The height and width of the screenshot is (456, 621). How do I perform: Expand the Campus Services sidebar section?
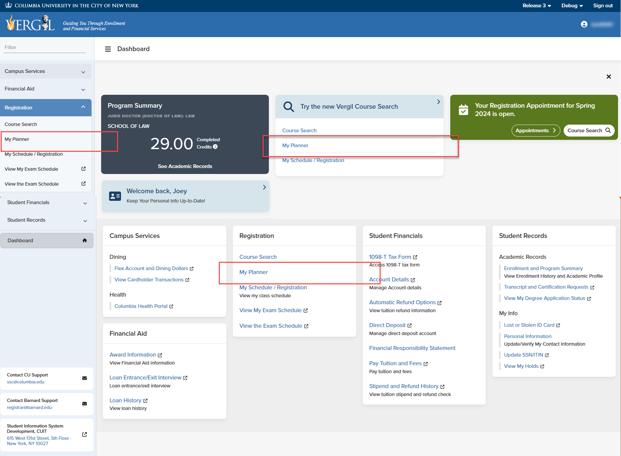click(x=46, y=71)
